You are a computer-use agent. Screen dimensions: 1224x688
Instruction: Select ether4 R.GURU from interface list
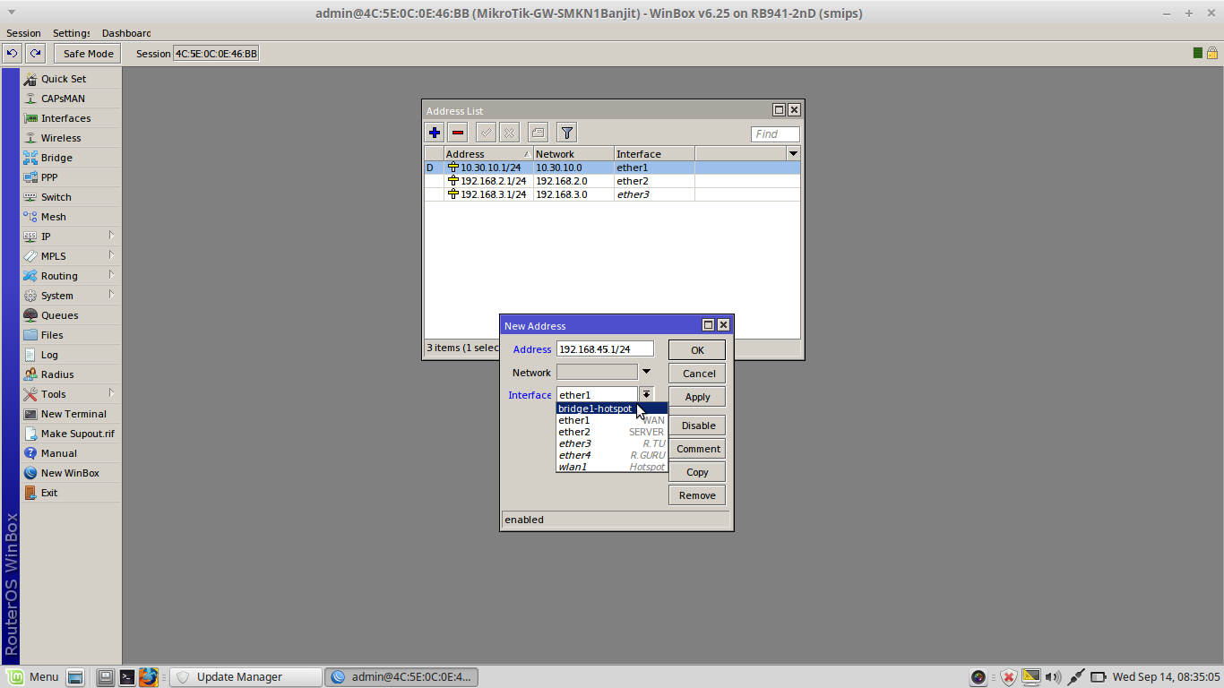tap(612, 455)
